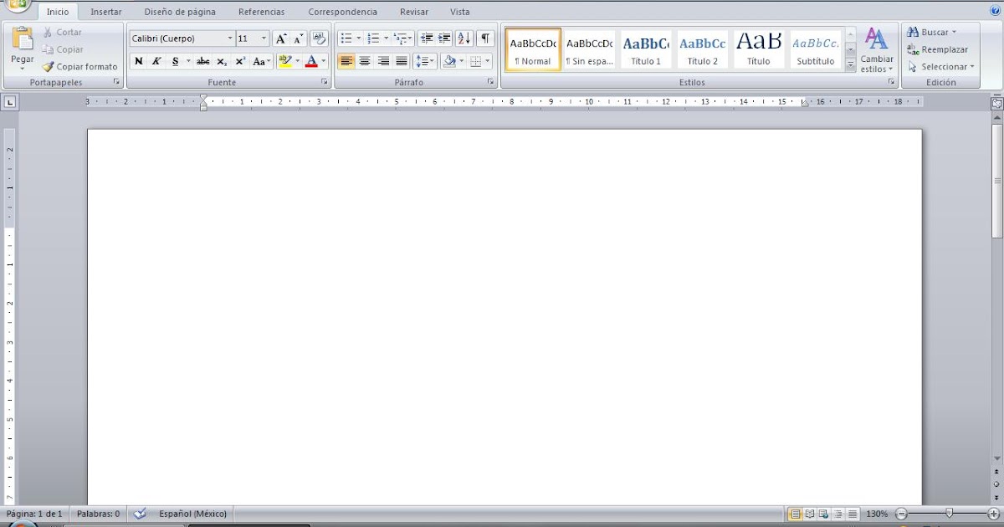Apply the Título 1 style
Viewport: 1004px width, 527px height.
click(x=645, y=49)
